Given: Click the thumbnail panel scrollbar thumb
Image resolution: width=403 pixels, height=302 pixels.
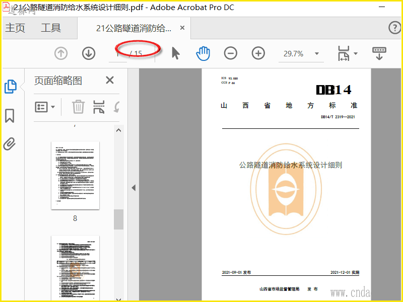Looking at the screenshot, I should pyautogui.click(x=118, y=219).
